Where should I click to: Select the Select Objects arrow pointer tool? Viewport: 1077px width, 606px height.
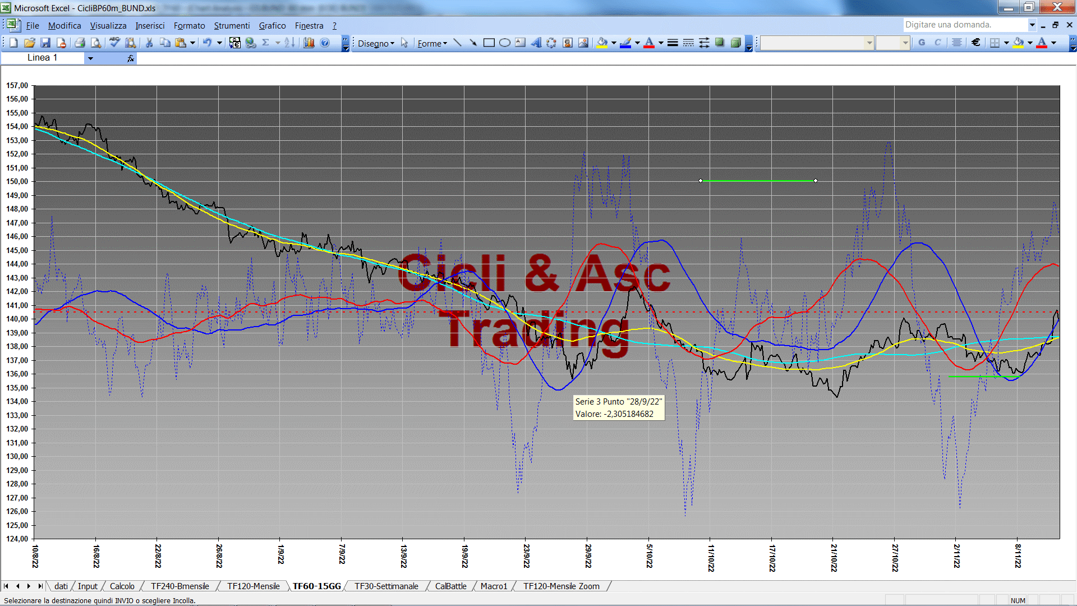click(404, 43)
